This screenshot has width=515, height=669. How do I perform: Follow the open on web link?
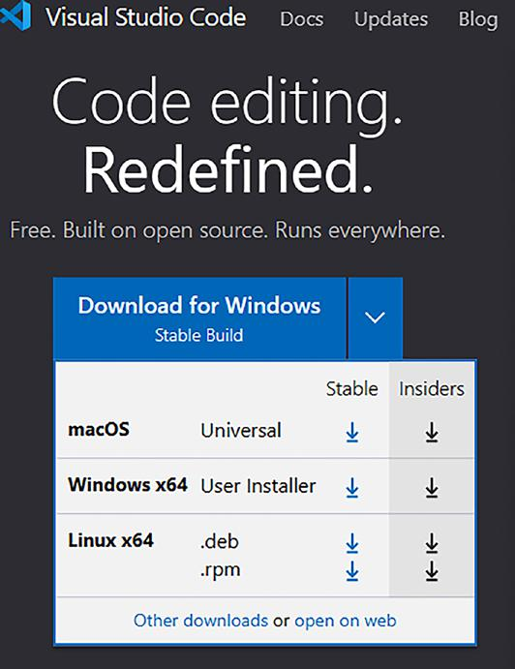click(346, 621)
